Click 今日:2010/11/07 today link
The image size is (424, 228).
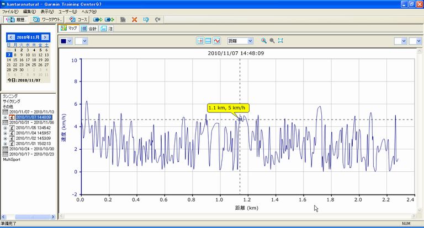(24, 80)
